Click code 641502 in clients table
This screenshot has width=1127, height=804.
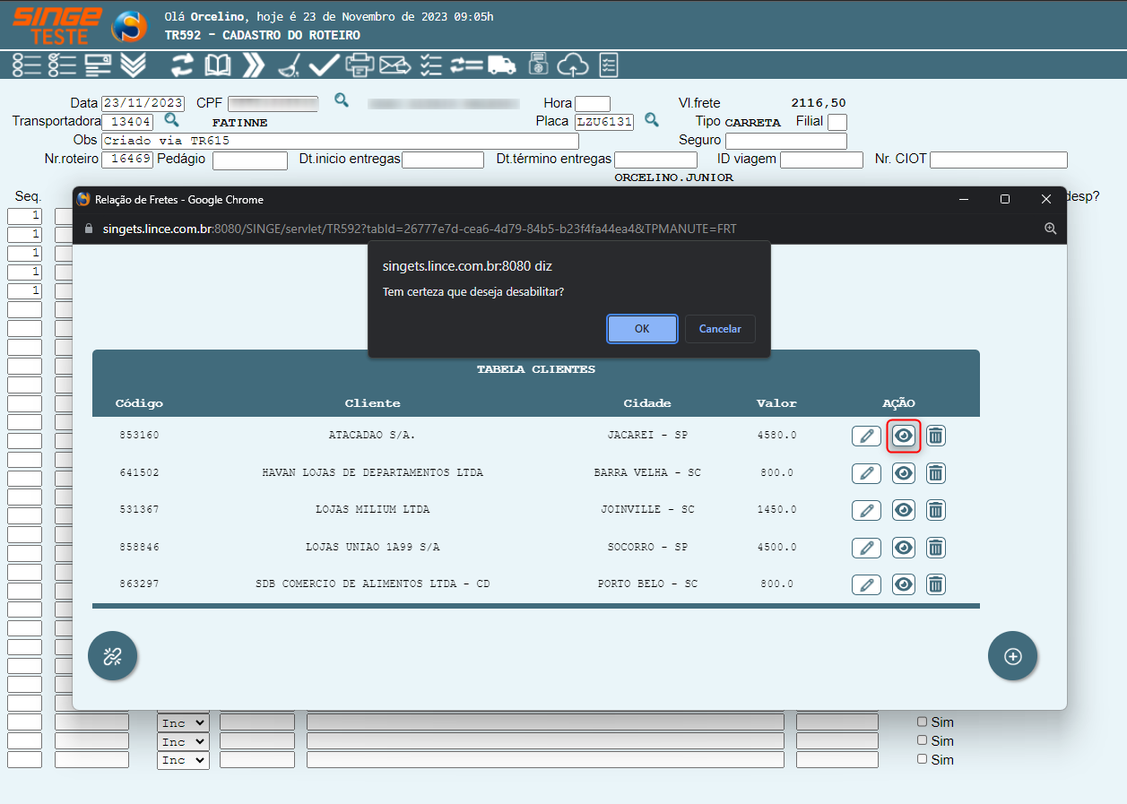click(139, 472)
